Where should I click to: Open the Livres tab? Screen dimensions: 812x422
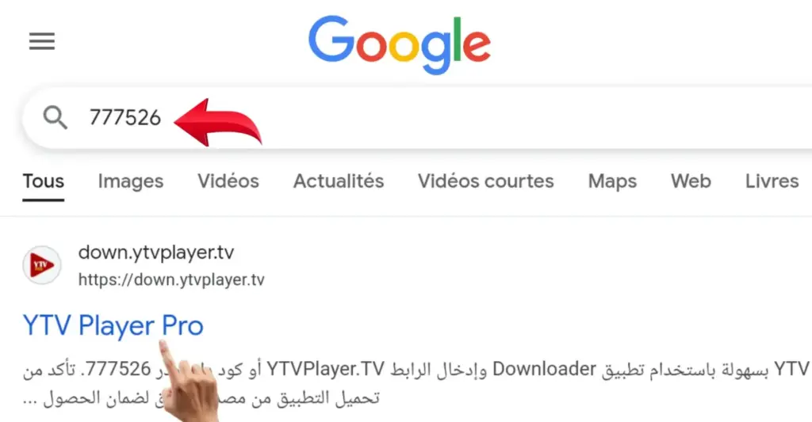(772, 181)
